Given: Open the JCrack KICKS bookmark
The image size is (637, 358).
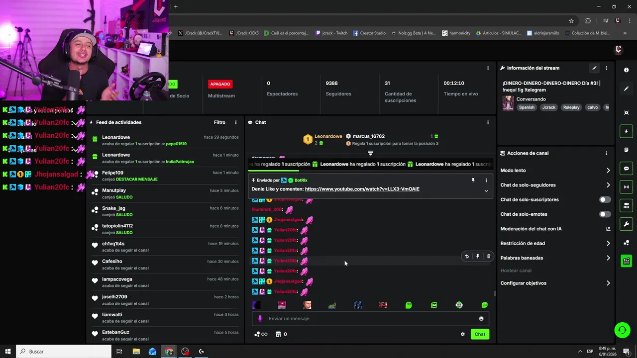Looking at the screenshot, I should click(244, 33).
